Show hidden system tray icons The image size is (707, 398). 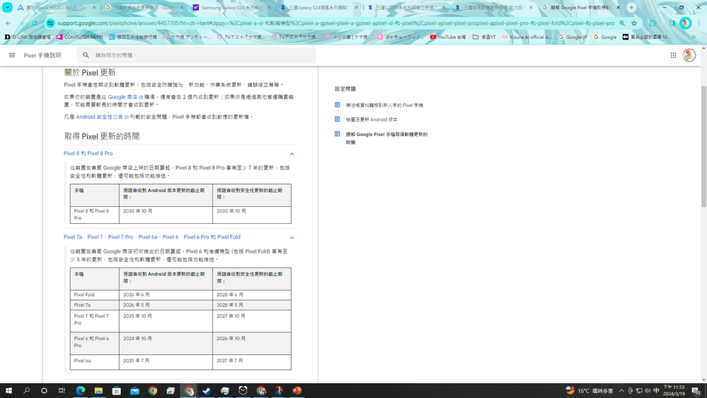click(x=621, y=391)
